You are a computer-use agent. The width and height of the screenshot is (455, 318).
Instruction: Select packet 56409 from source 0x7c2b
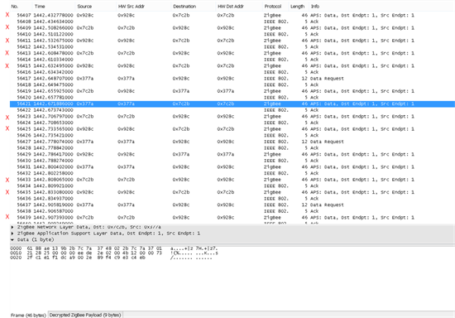point(232,28)
